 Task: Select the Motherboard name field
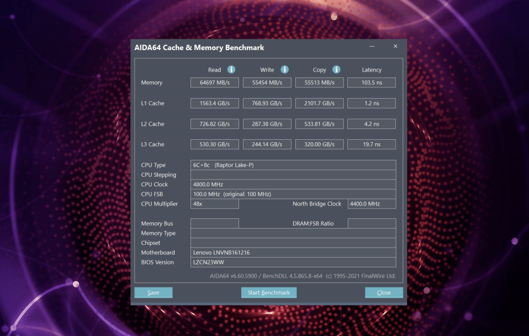tap(293, 253)
